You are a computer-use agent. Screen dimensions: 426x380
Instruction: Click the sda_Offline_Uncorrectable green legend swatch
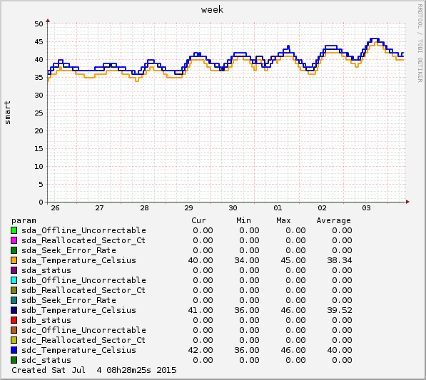14,230
